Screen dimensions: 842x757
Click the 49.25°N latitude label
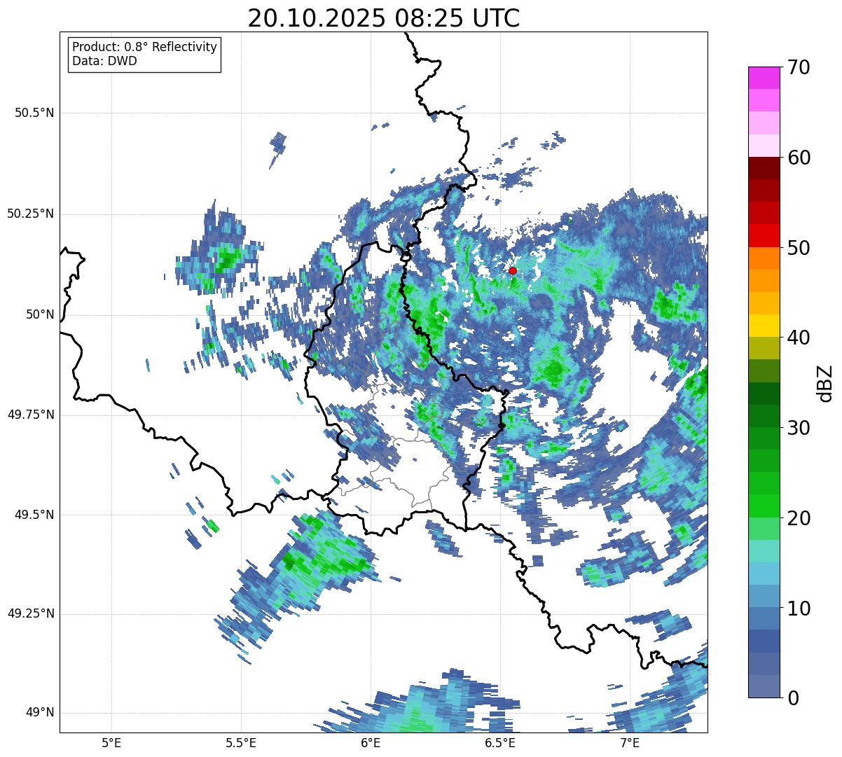(31, 614)
